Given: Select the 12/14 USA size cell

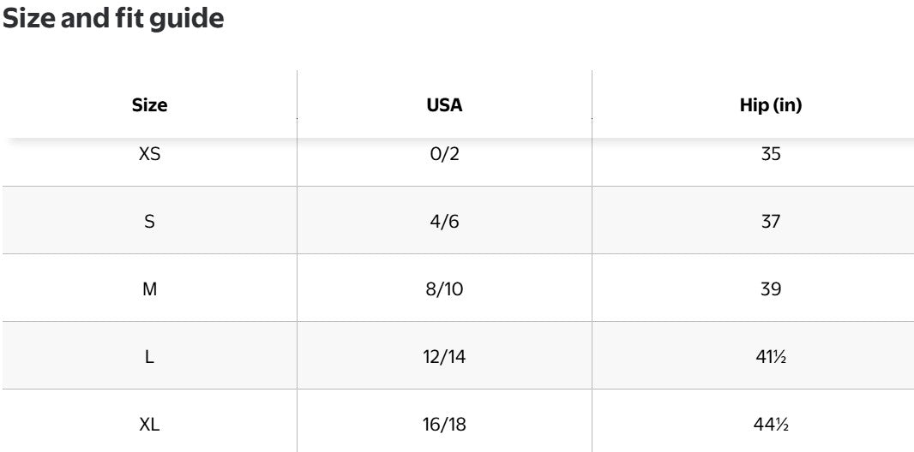Looking at the screenshot, I should pos(444,357).
